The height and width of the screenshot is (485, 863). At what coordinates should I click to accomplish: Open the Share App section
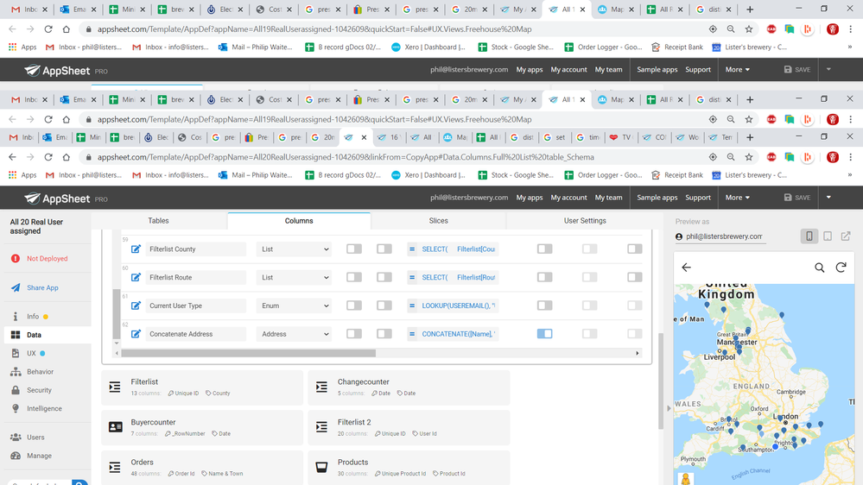coord(42,287)
